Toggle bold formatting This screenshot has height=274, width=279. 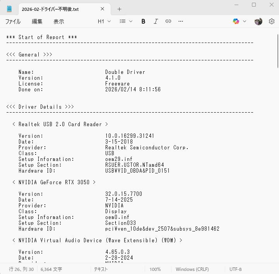(143, 22)
